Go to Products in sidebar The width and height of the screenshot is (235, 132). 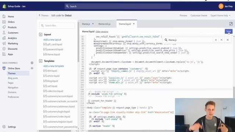[x=12, y=27]
